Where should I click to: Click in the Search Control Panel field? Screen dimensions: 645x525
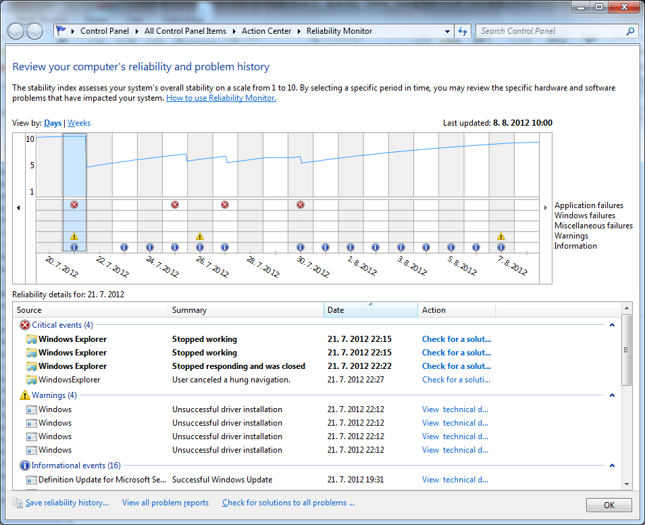coord(550,31)
